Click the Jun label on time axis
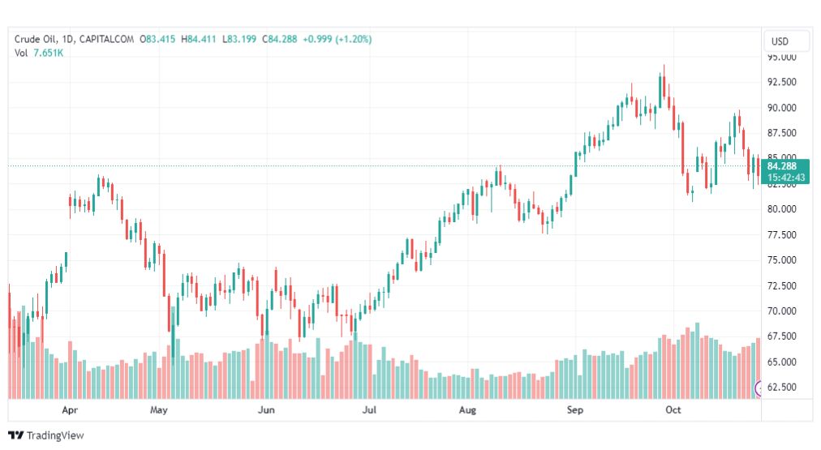 tap(267, 410)
